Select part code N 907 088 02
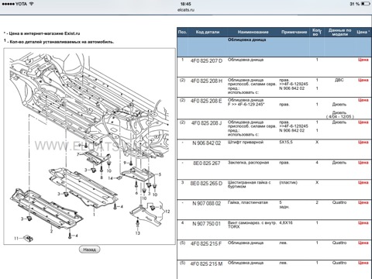This screenshot has width=372, height=279. [x=206, y=203]
